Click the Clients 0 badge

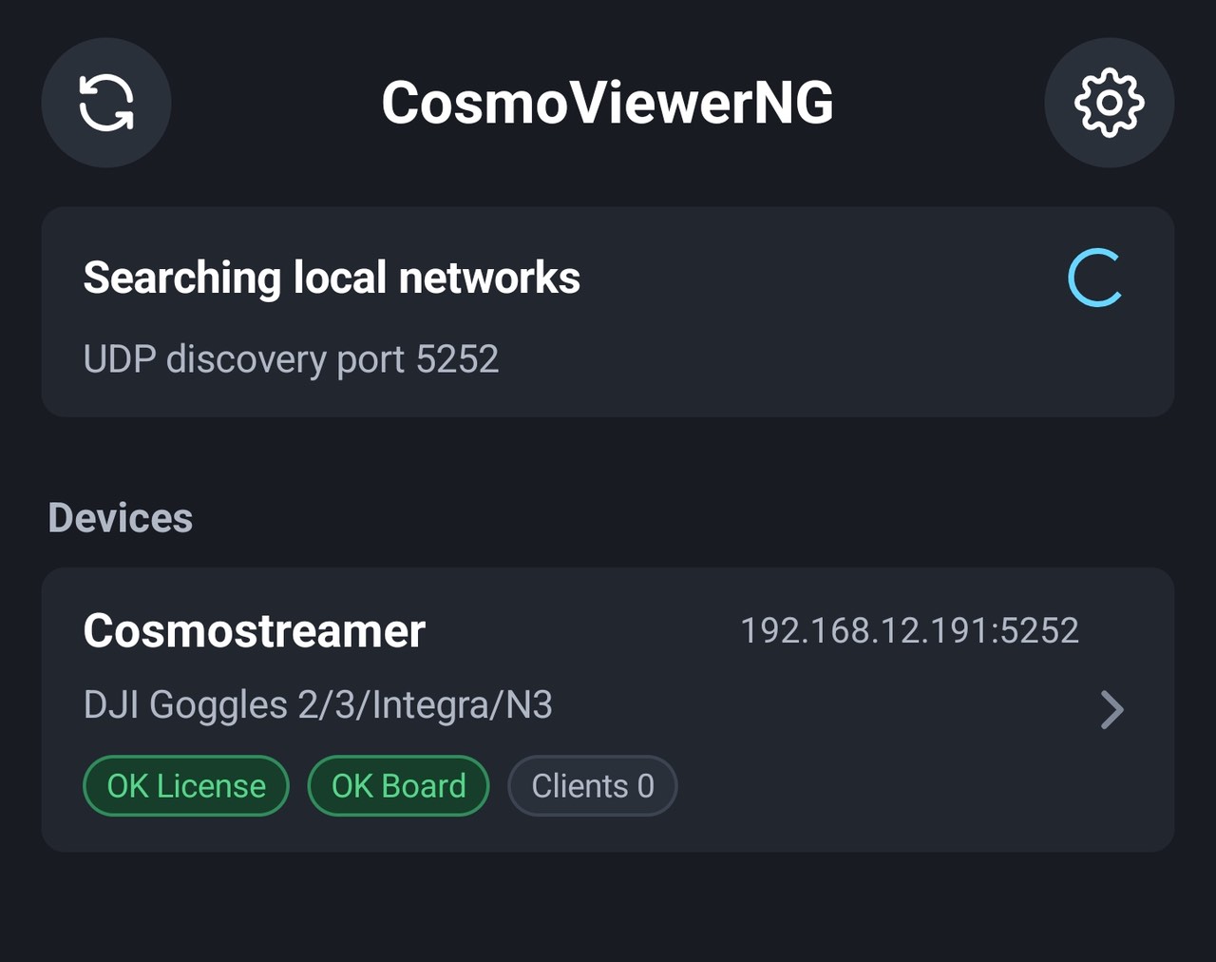(x=593, y=786)
